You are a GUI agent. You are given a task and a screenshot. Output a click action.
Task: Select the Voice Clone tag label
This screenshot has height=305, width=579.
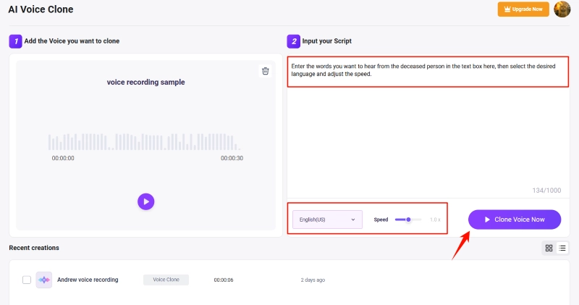166,280
